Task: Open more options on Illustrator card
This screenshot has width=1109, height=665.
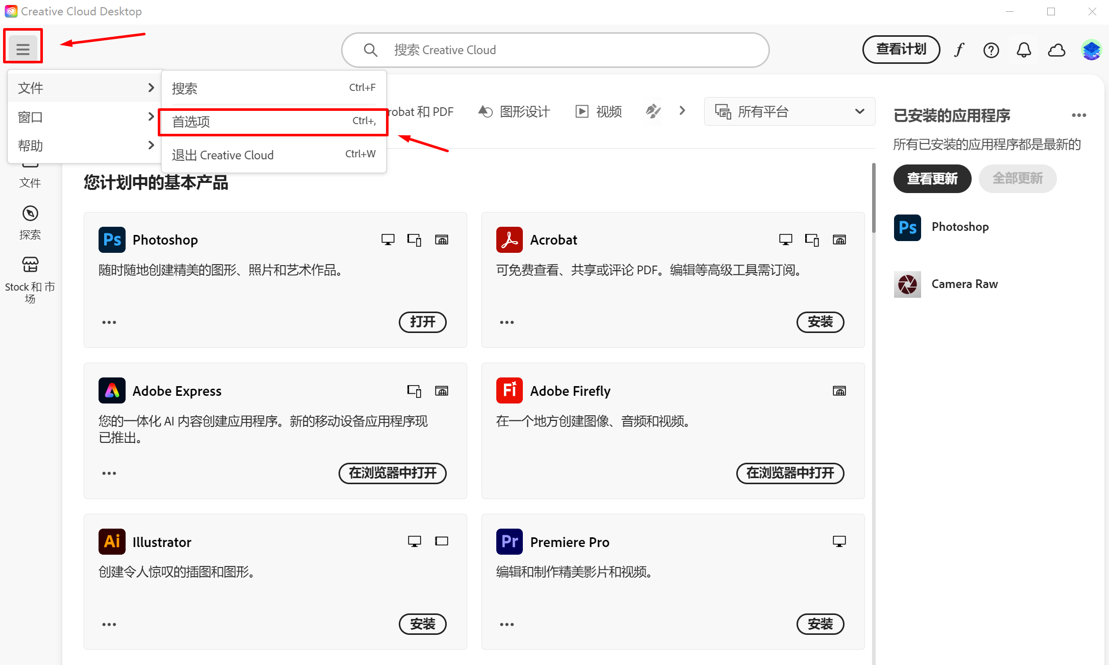Action: (109, 624)
